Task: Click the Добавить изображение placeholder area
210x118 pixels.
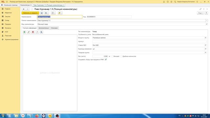Action: 50,73
